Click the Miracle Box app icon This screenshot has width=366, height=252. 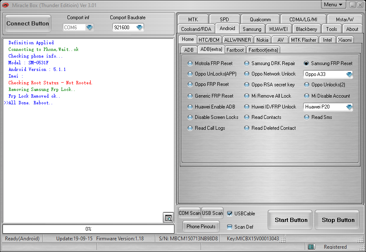tap(5, 5)
